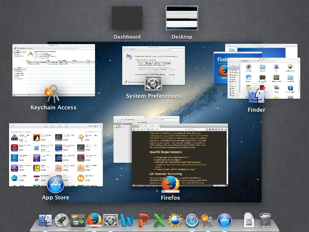Screen dimensions: 309x232
Task: Switch to the Dashboard space
Action: point(127,18)
